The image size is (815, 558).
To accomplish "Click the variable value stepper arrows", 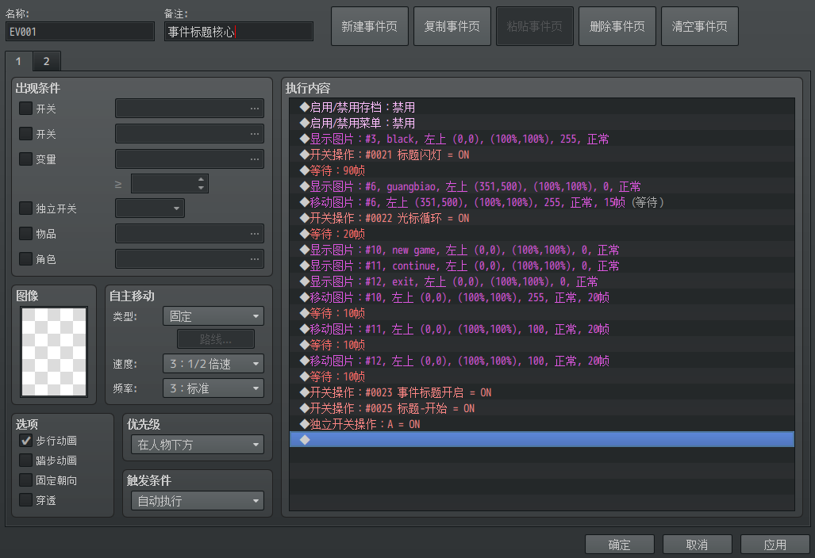I will 201,183.
